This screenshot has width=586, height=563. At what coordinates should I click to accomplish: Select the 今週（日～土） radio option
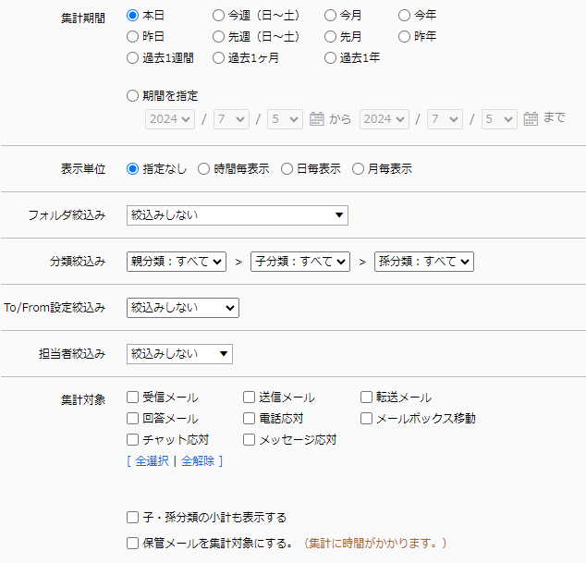(x=218, y=16)
